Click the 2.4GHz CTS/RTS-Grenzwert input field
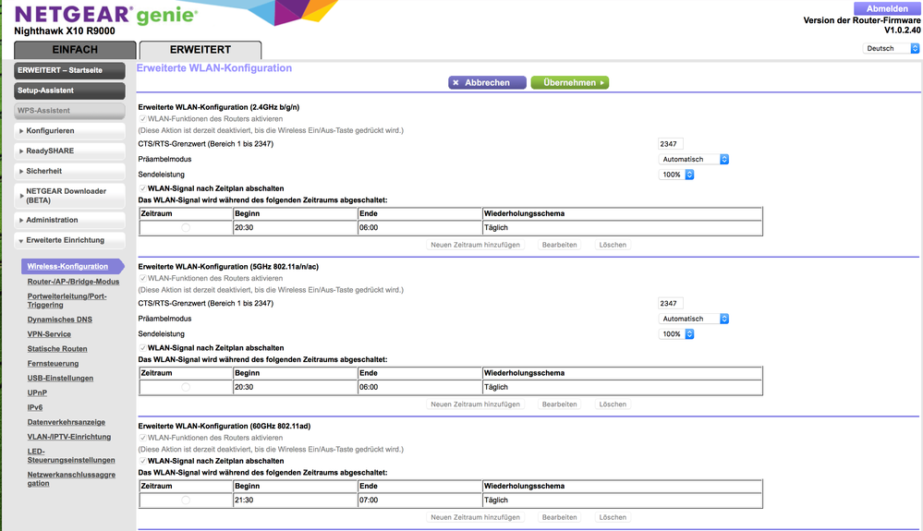 coord(670,144)
